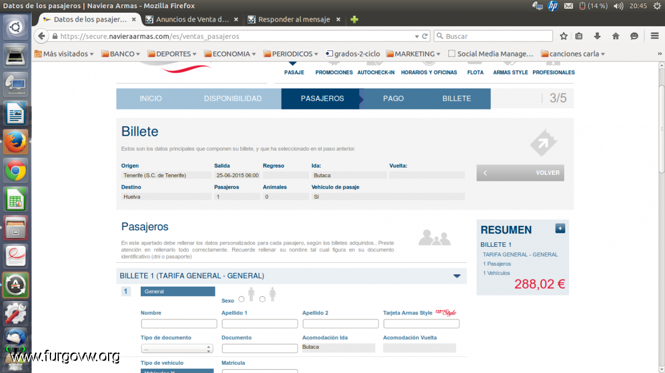
Task: Open the PROMOCIONES menu item
Action: tap(334, 72)
